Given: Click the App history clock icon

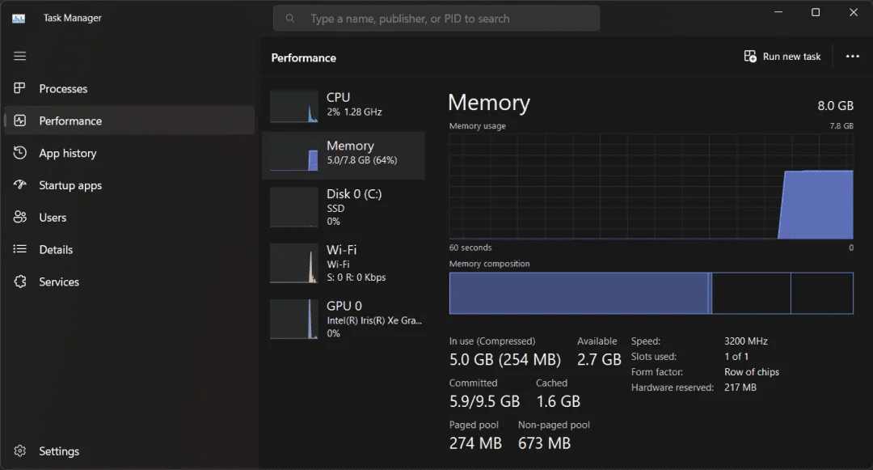Looking at the screenshot, I should (x=20, y=153).
